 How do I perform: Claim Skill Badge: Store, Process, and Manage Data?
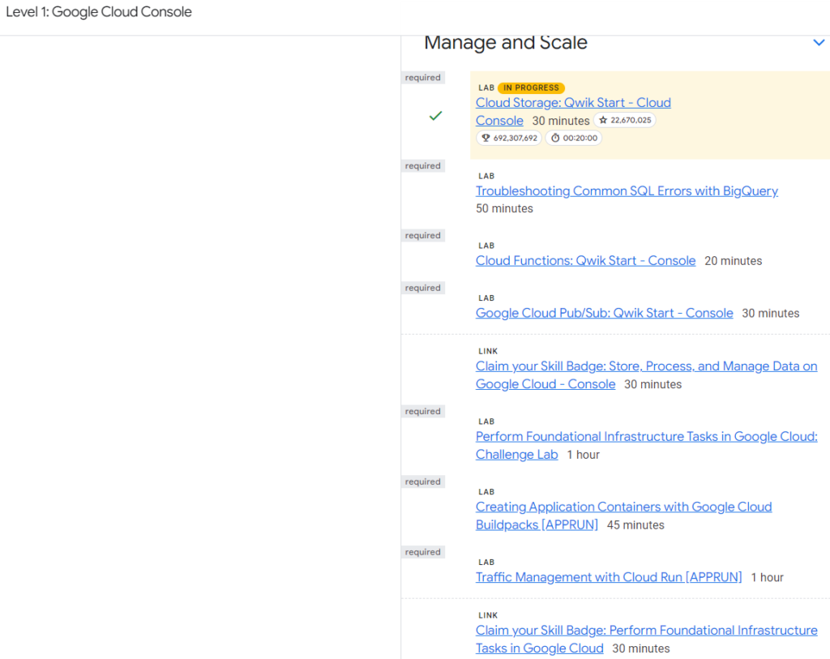click(x=646, y=375)
